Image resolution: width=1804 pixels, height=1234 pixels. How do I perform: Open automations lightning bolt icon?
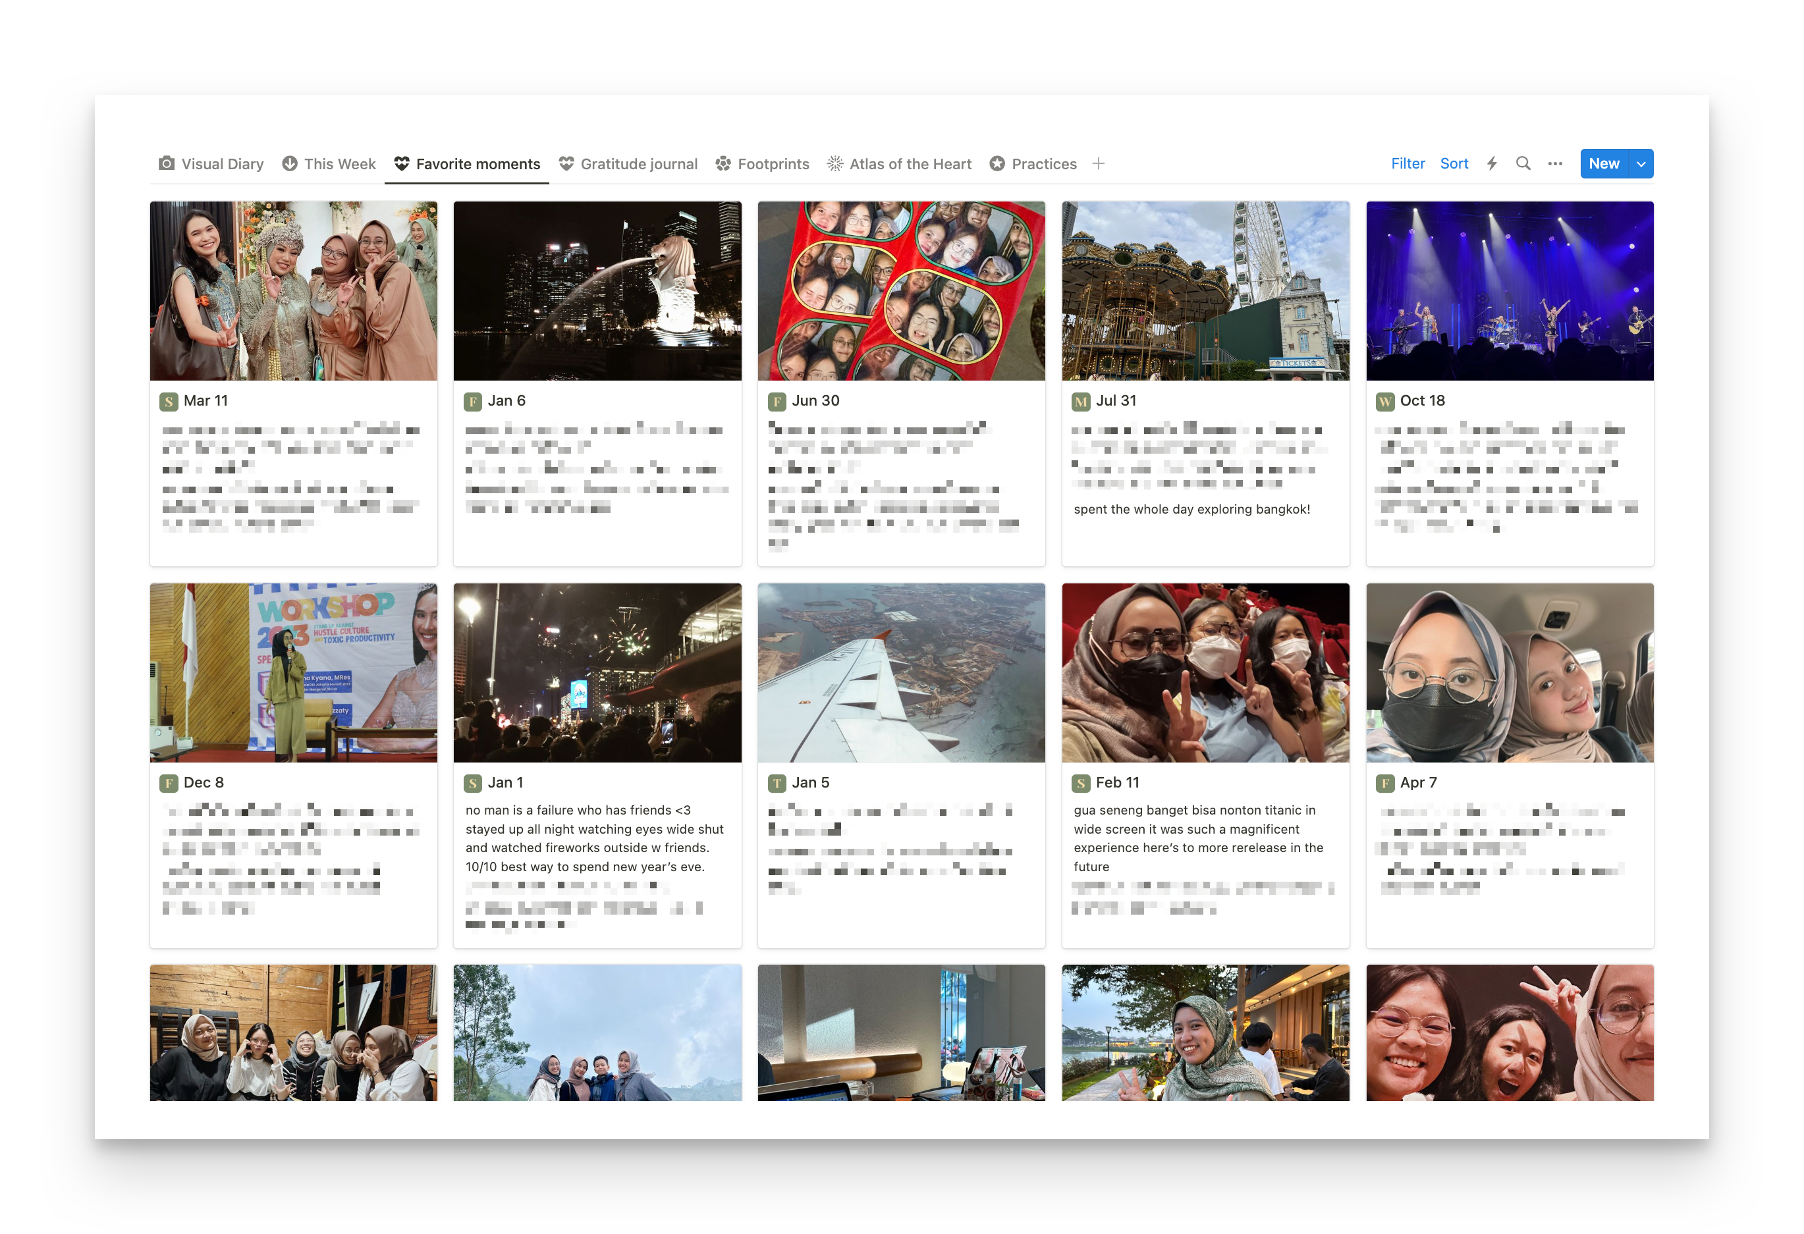1492,164
